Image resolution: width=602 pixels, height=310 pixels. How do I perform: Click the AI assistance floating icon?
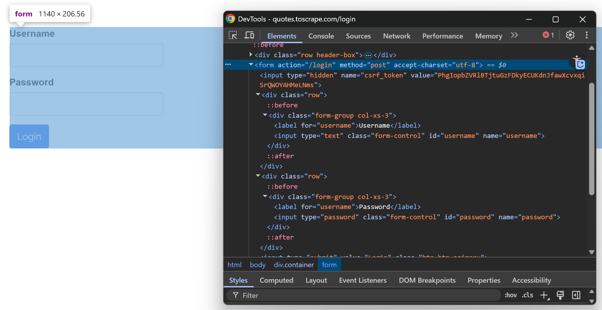[580, 63]
